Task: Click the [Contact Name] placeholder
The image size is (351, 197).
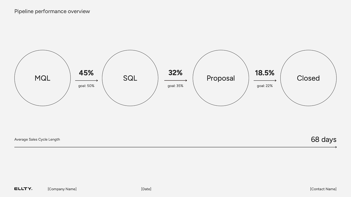Action: click(323, 189)
